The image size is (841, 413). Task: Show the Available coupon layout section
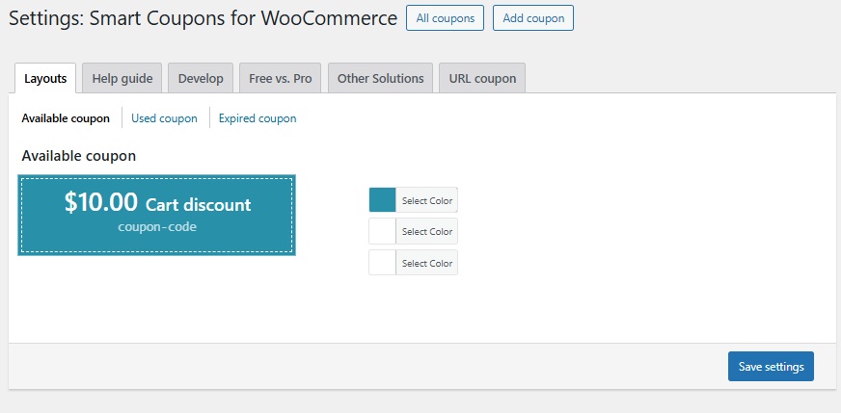66,118
